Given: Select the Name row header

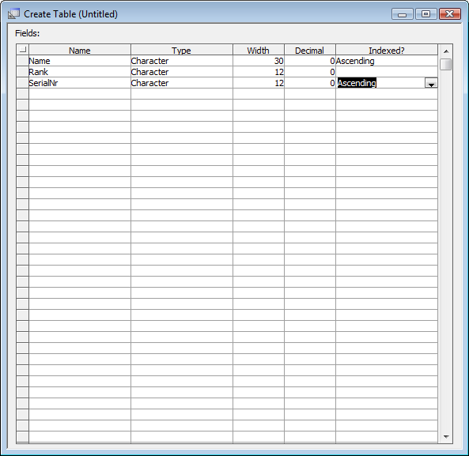Looking at the screenshot, I should click(23, 61).
